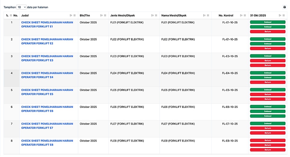
Task: Open the Judul column filter menu
Action: 74,16
